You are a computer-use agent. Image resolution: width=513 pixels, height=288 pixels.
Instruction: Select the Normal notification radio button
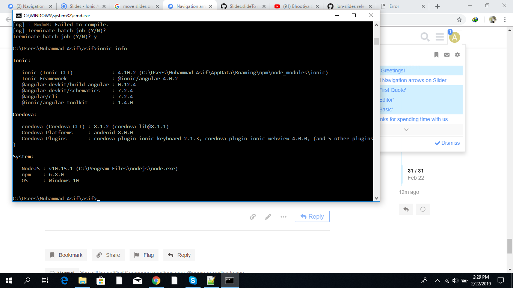52,273
